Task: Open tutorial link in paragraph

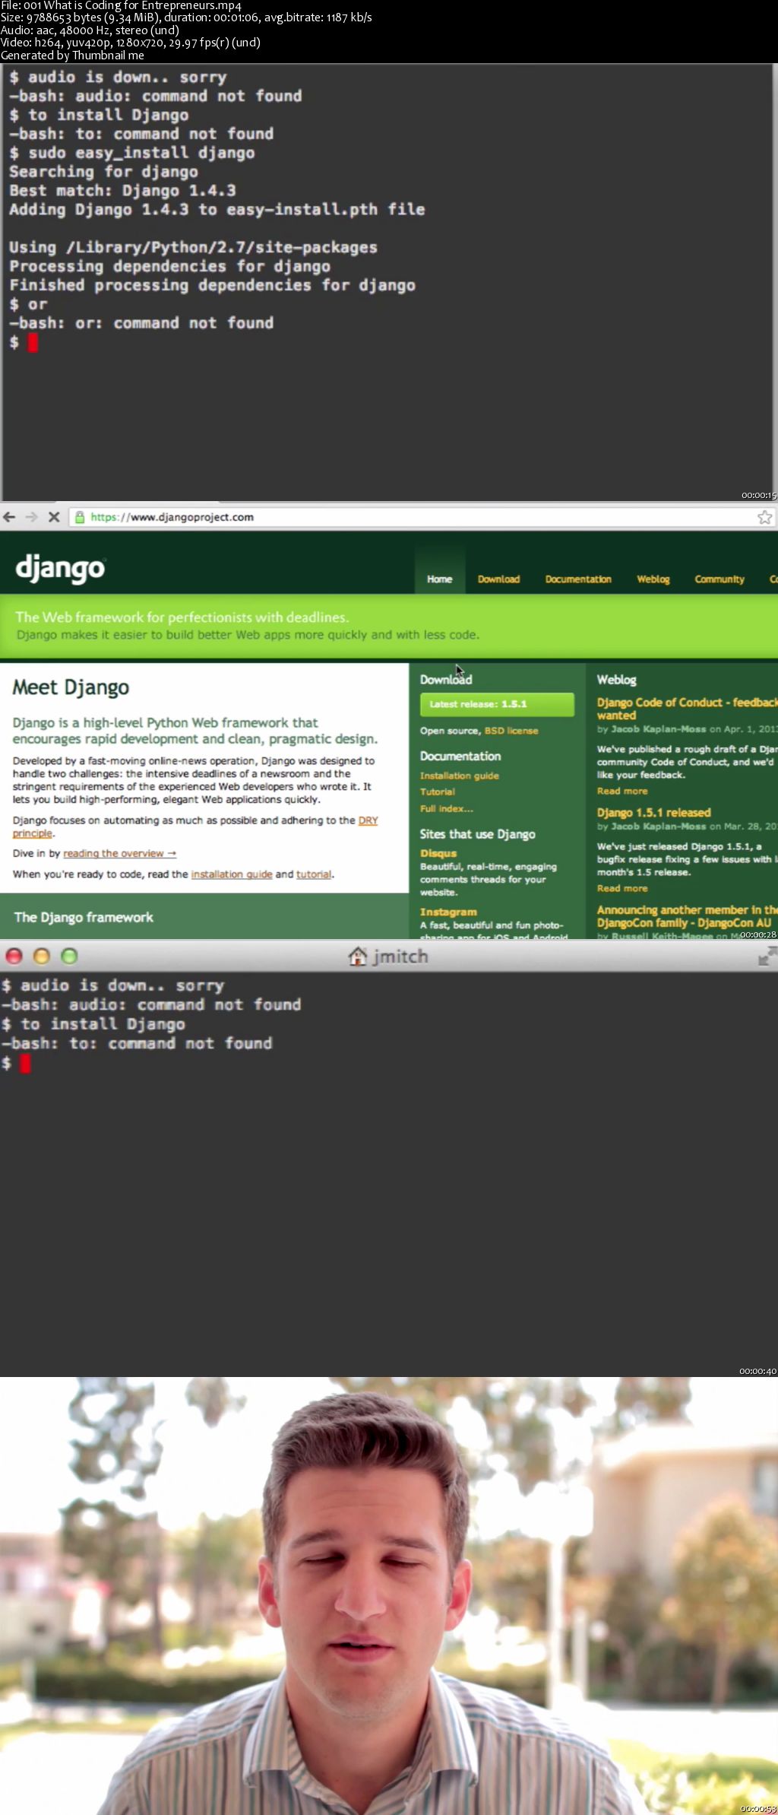Action: click(314, 874)
